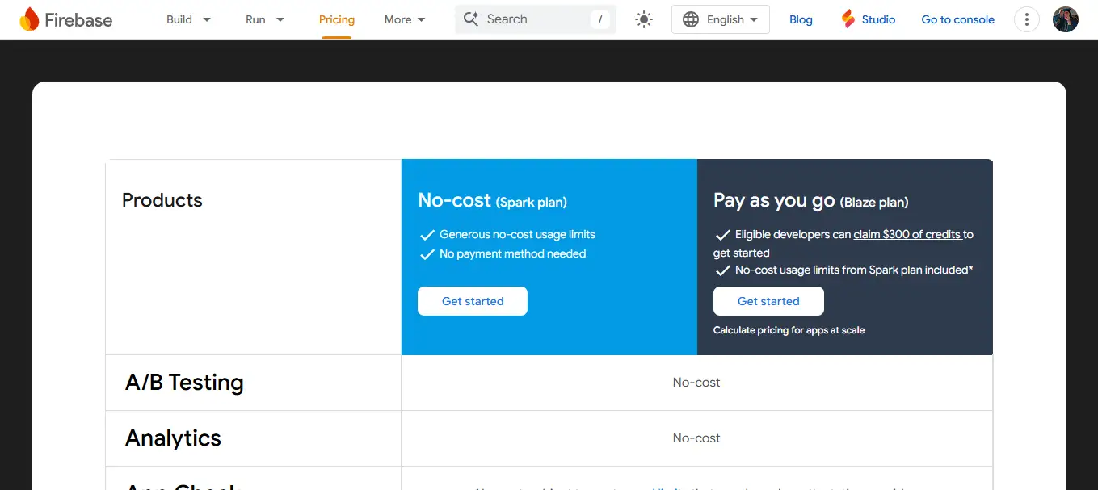Click Get started under Blaze plan
The image size is (1098, 490).
[x=768, y=301]
